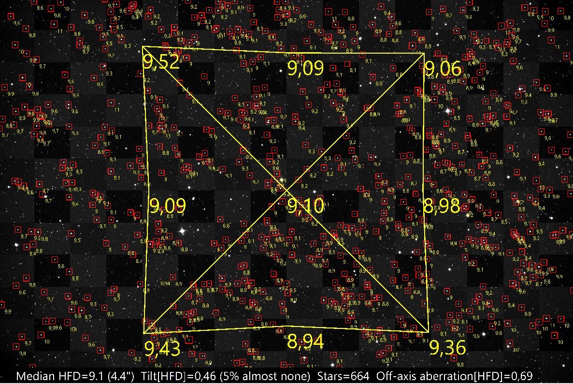Select the bright spiked star right of 9,06

tap(447, 110)
